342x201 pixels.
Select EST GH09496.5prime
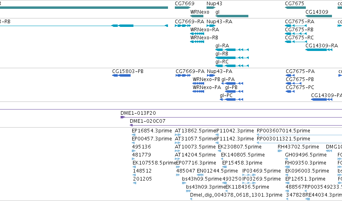pyautogui.click(x=306, y=155)
